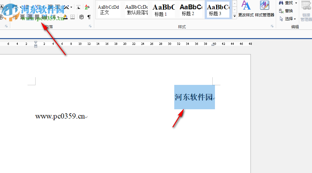This screenshot has width=312, height=173.
Task: Open the 段落 paragraph dialog launcher
Action: pyautogui.click(x=90, y=26)
